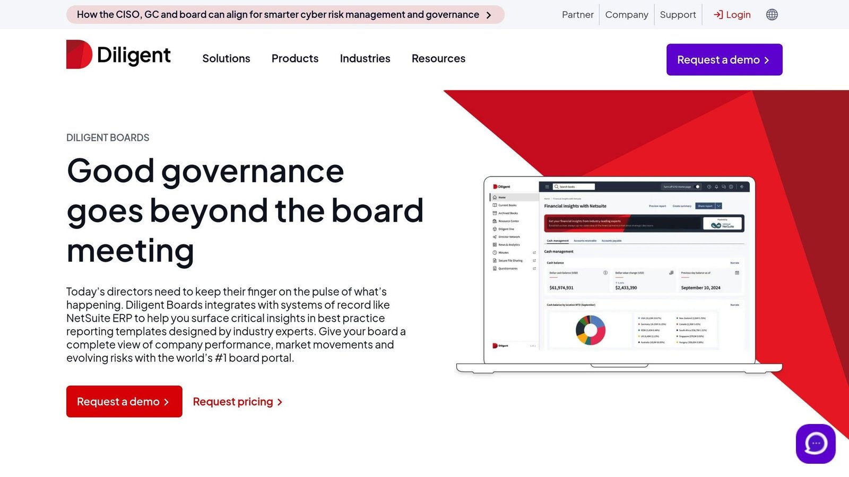
Task: Click the September 10, 2024 date value
Action: [x=700, y=288]
